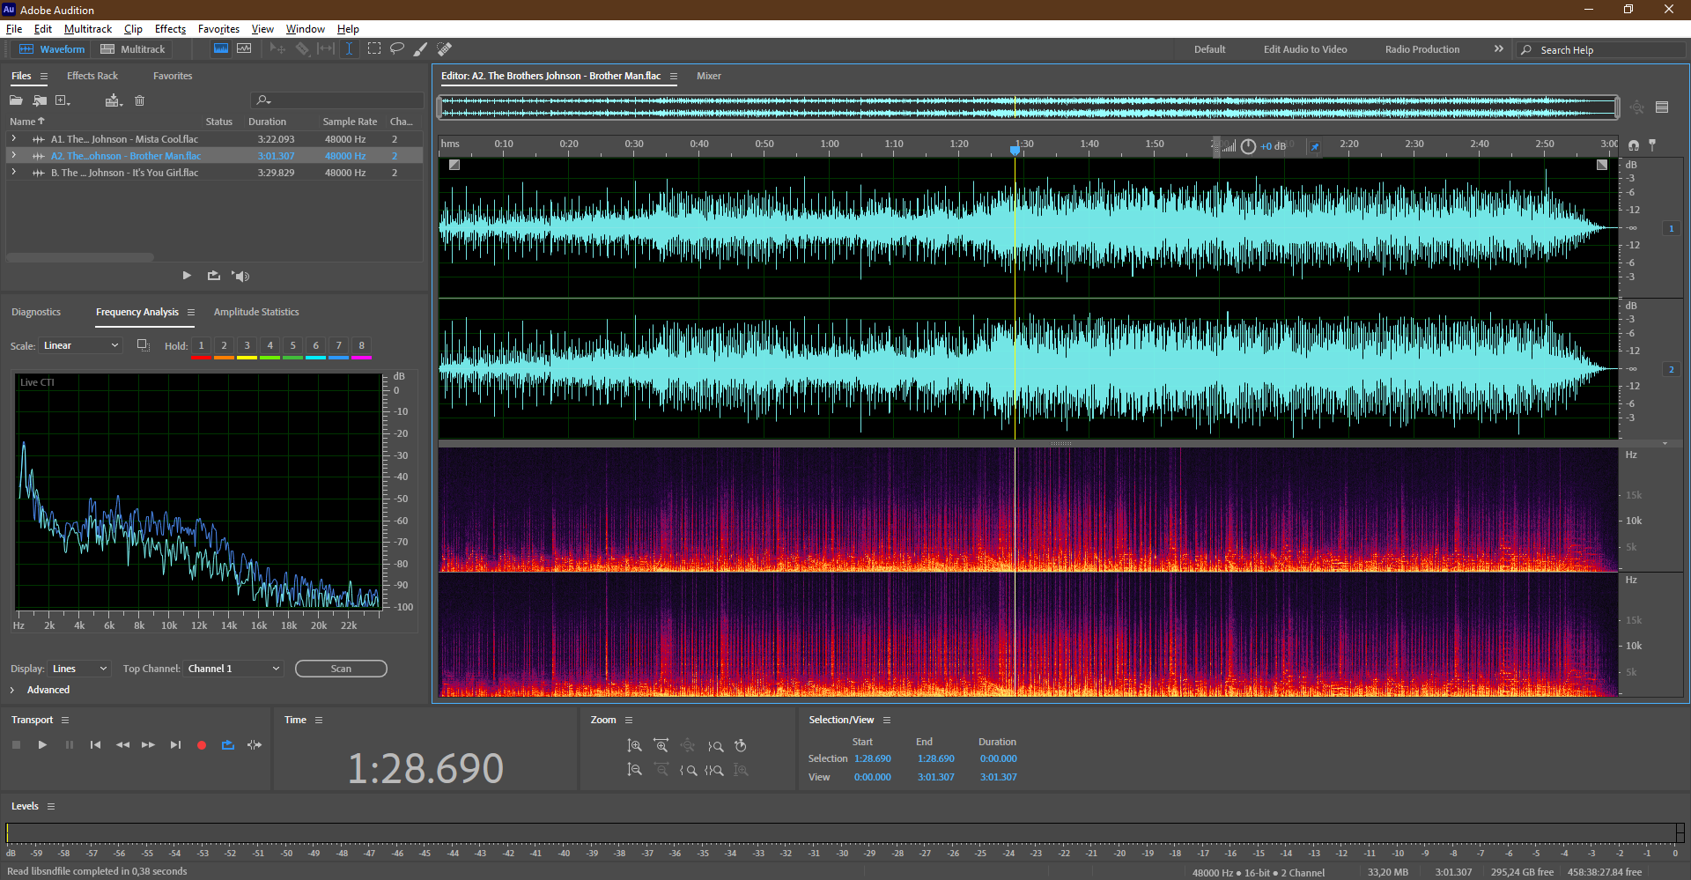
Task: Click the Files panel preview play button
Action: [187, 276]
